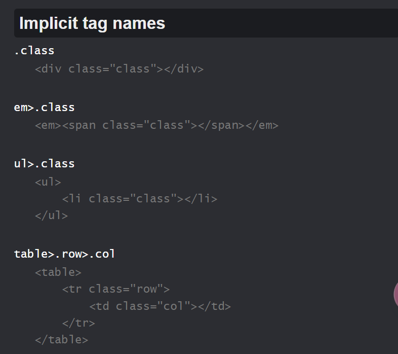Viewport: 398px width, 354px height.
Task: Click the partially visible pink circular button
Action: point(396,295)
